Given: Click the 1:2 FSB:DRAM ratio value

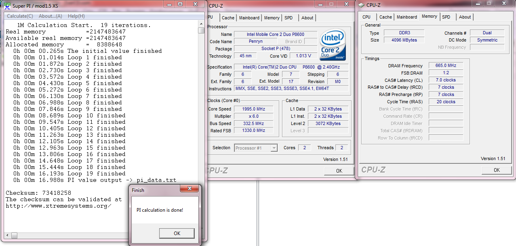Looking at the screenshot, I should pyautogui.click(x=446, y=73).
